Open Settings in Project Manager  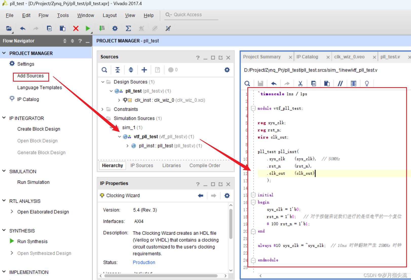coord(26,64)
